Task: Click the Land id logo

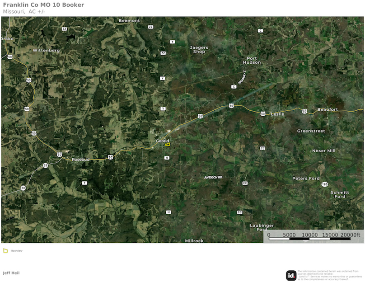Action: 291,275
